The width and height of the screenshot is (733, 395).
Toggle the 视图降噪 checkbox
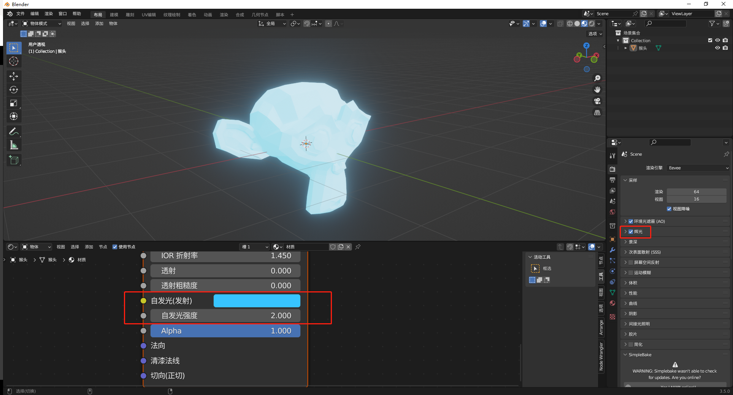tap(669, 209)
